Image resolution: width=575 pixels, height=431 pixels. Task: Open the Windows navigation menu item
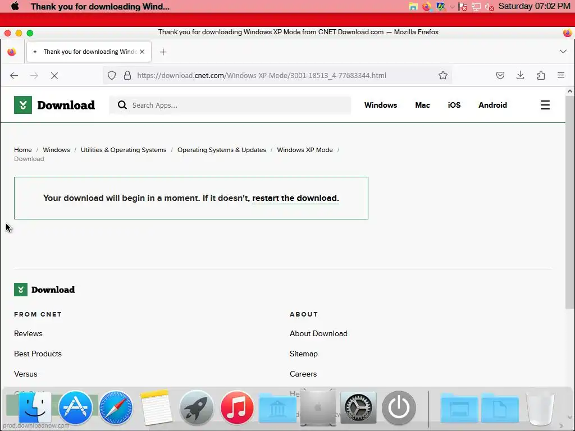pyautogui.click(x=380, y=105)
